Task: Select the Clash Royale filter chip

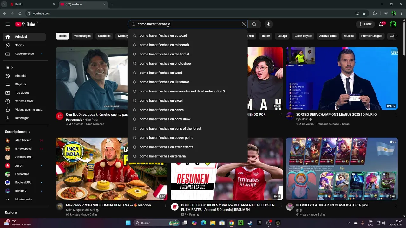Action: pyautogui.click(x=303, y=36)
